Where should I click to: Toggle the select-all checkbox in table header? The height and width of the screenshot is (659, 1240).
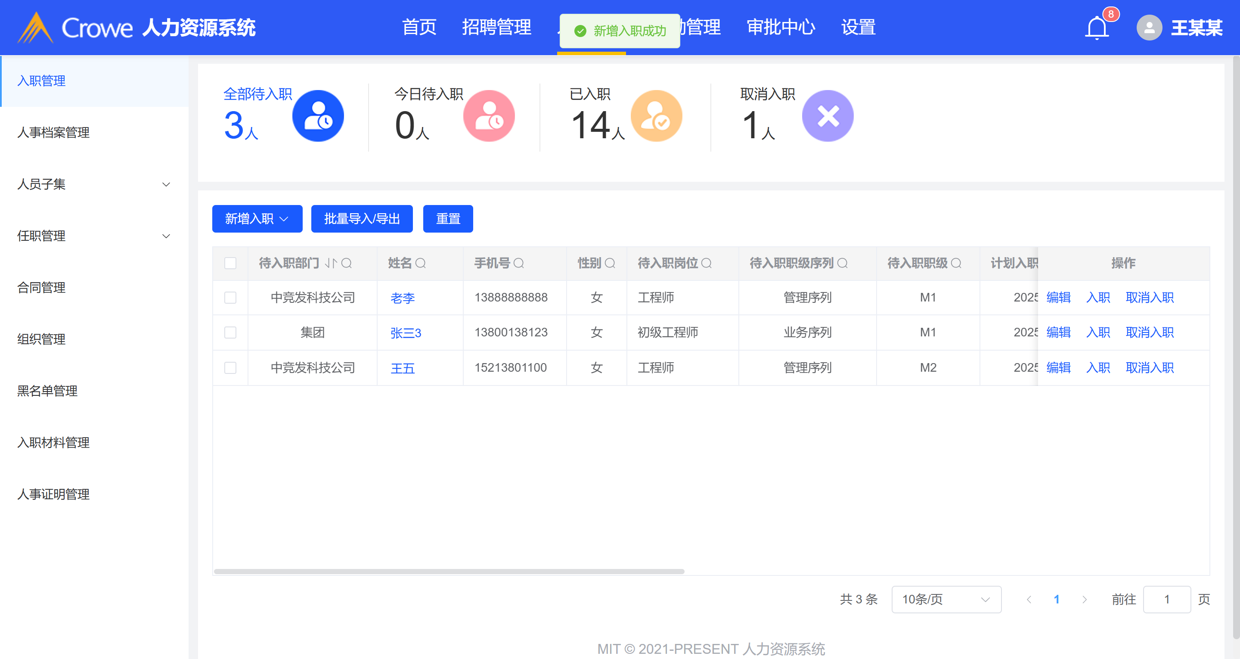(231, 263)
